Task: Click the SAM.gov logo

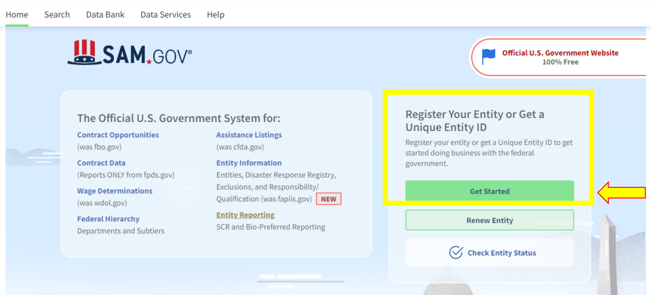Action: [130, 54]
